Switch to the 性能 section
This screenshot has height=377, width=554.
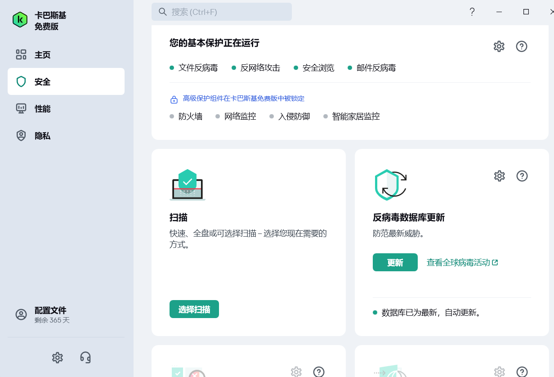click(66, 108)
